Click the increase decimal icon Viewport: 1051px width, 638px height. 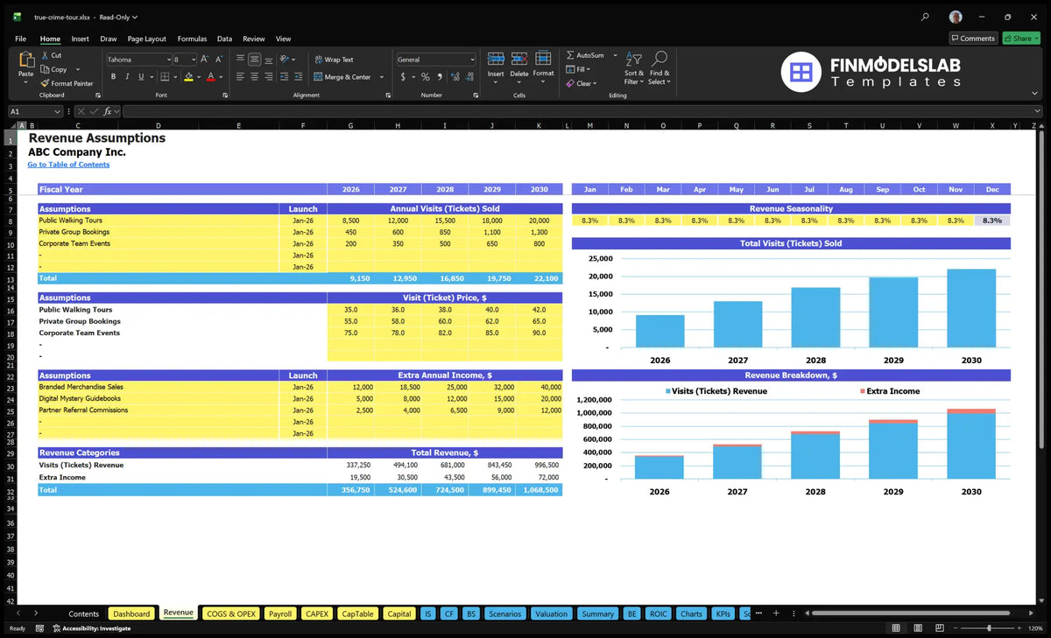(x=456, y=77)
